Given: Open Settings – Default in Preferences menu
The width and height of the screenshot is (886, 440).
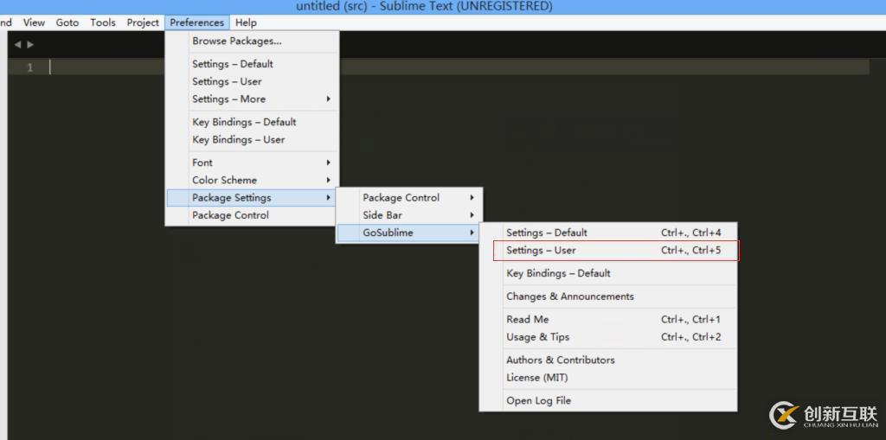Looking at the screenshot, I should [x=253, y=64].
